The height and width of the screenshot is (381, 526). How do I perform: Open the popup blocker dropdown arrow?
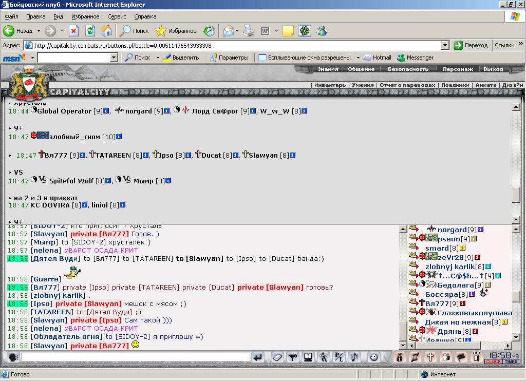[358, 58]
